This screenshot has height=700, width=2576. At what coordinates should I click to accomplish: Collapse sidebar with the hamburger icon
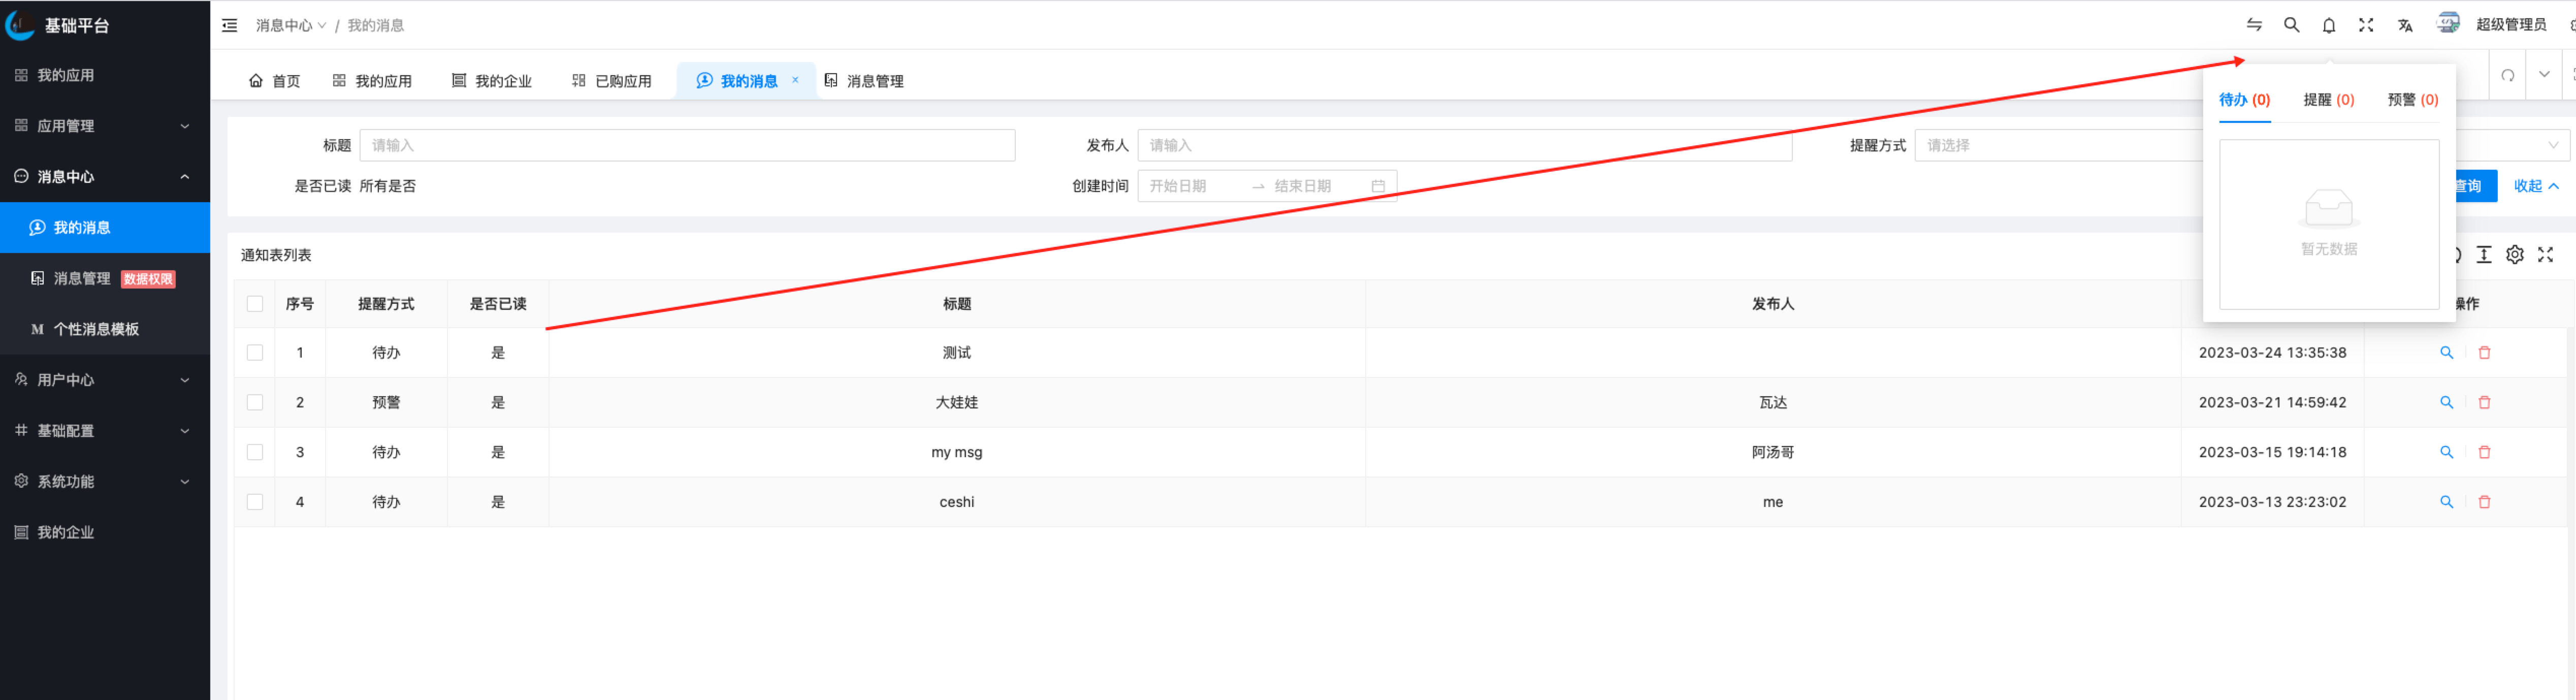coord(230,25)
